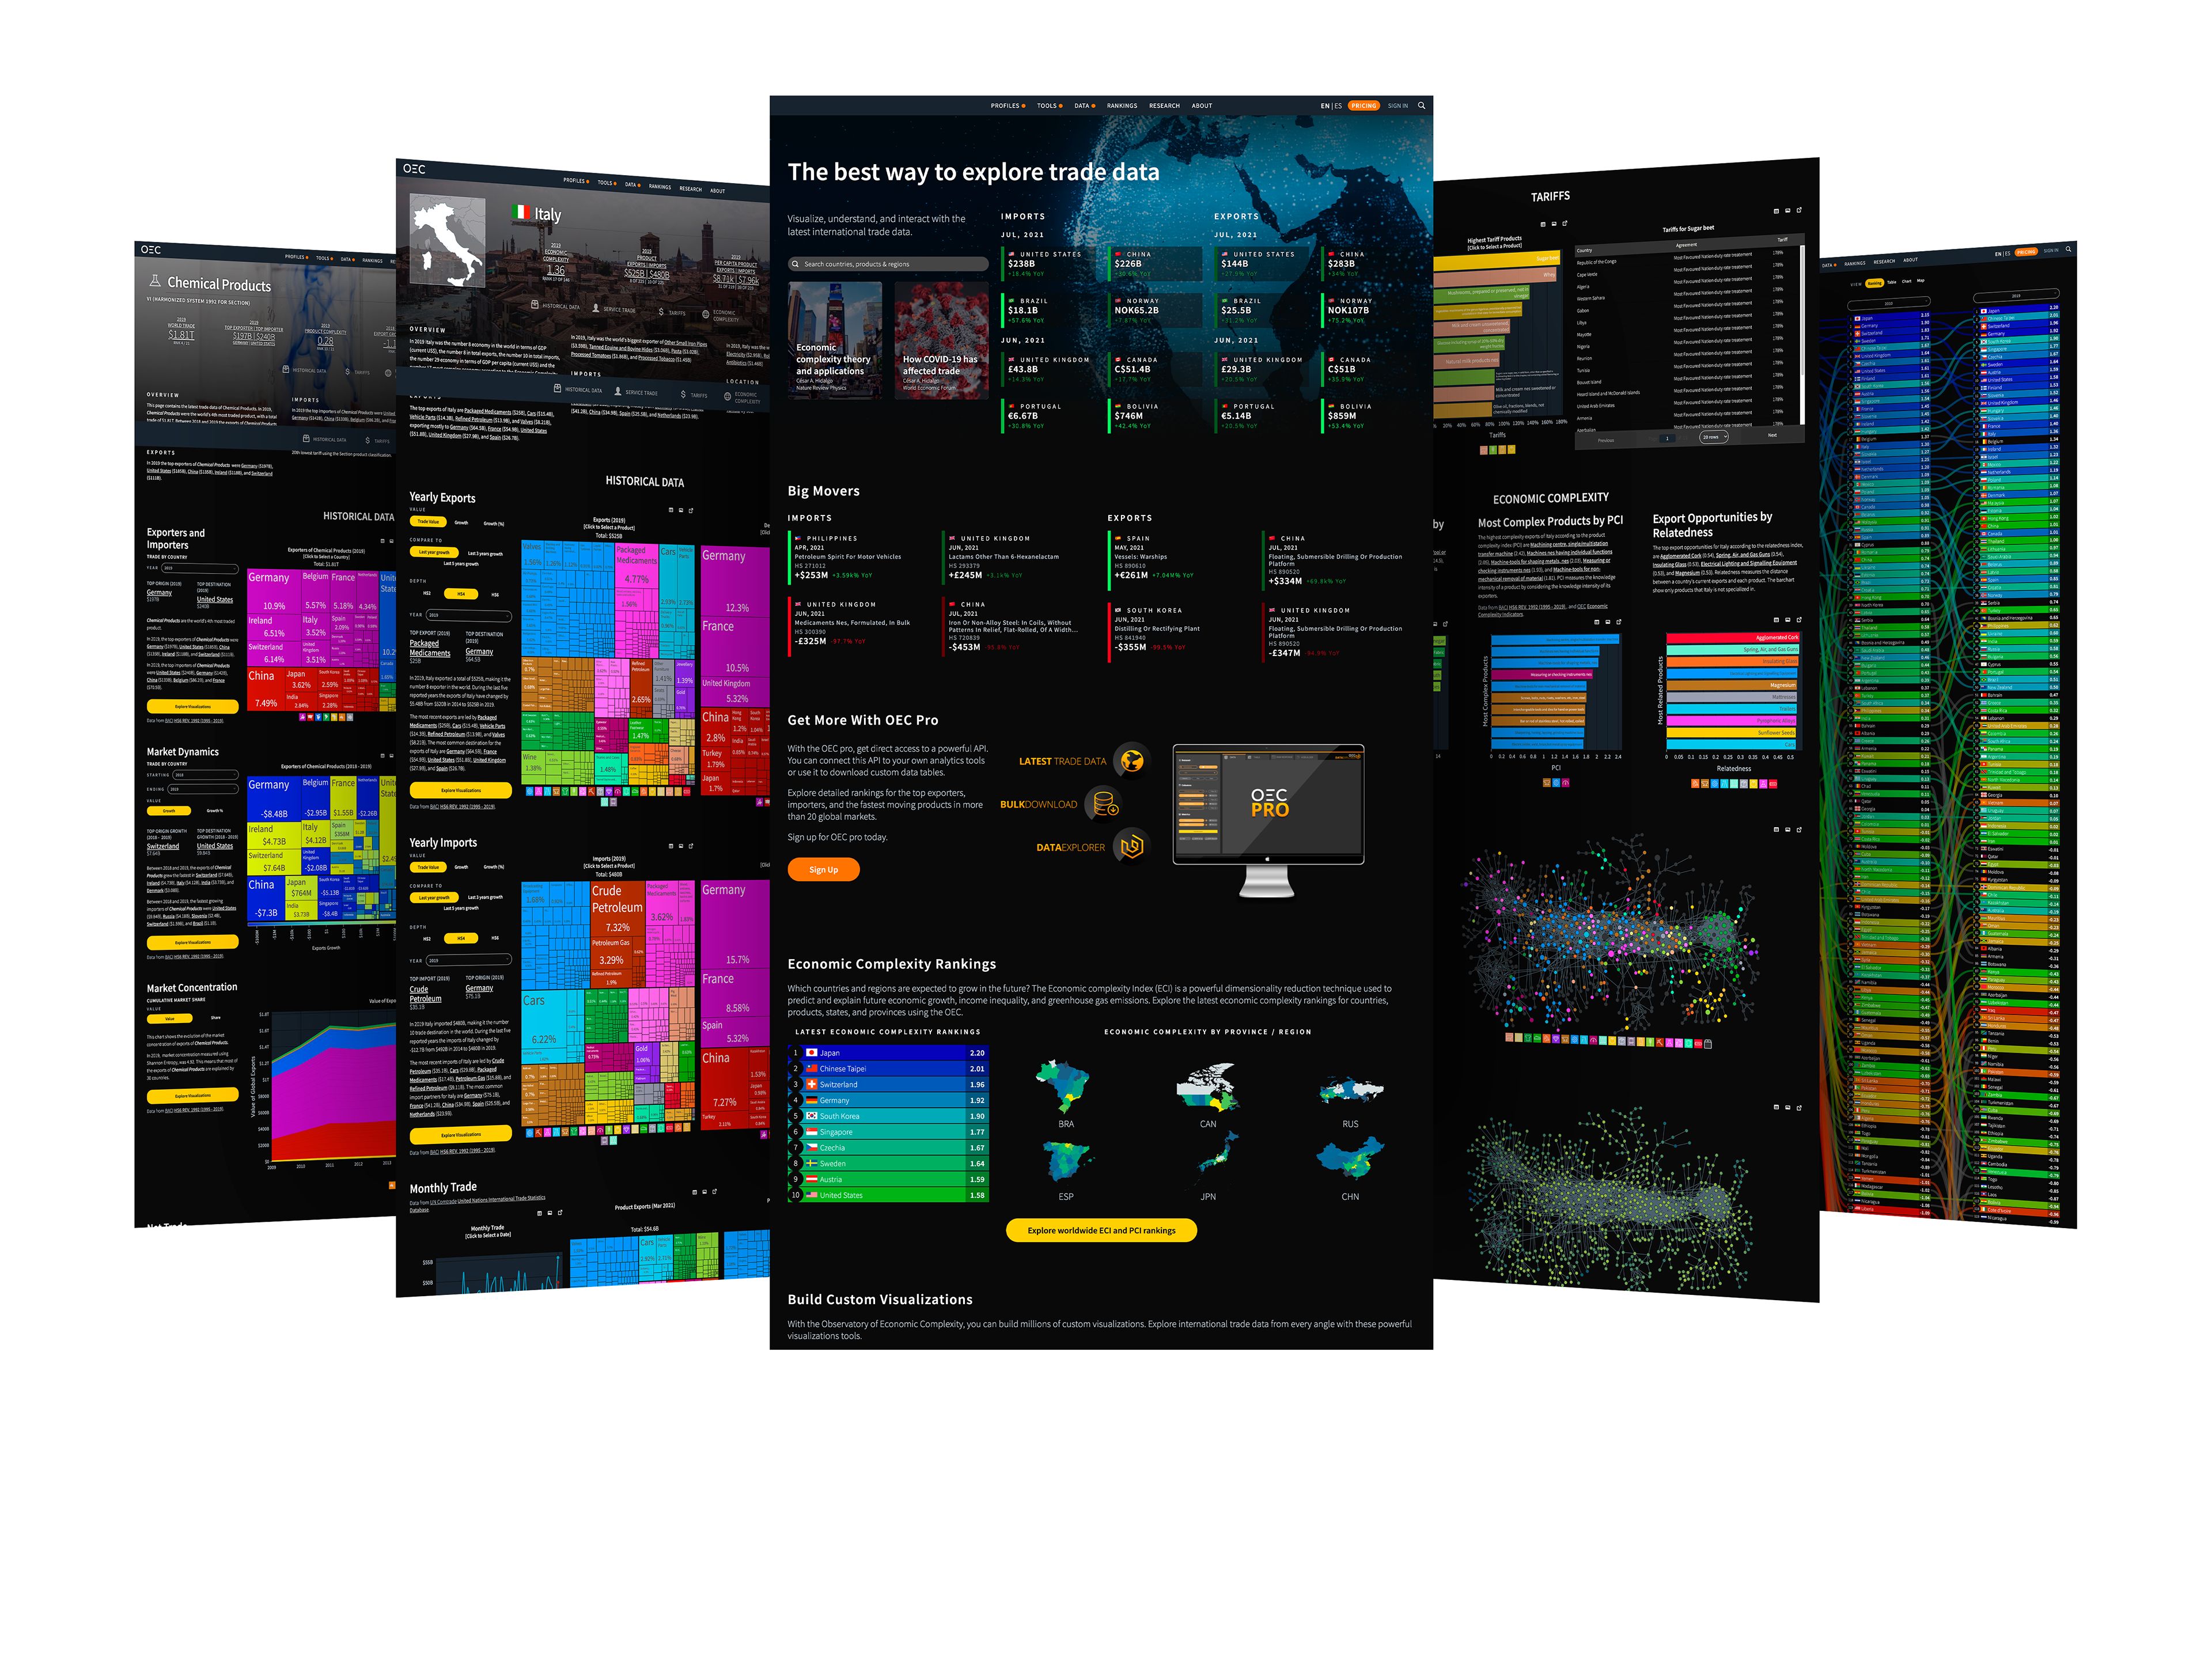Click Explore worldwide ECI and PCI rankings
Screen dimensions: 2212x1659
[1101, 1230]
